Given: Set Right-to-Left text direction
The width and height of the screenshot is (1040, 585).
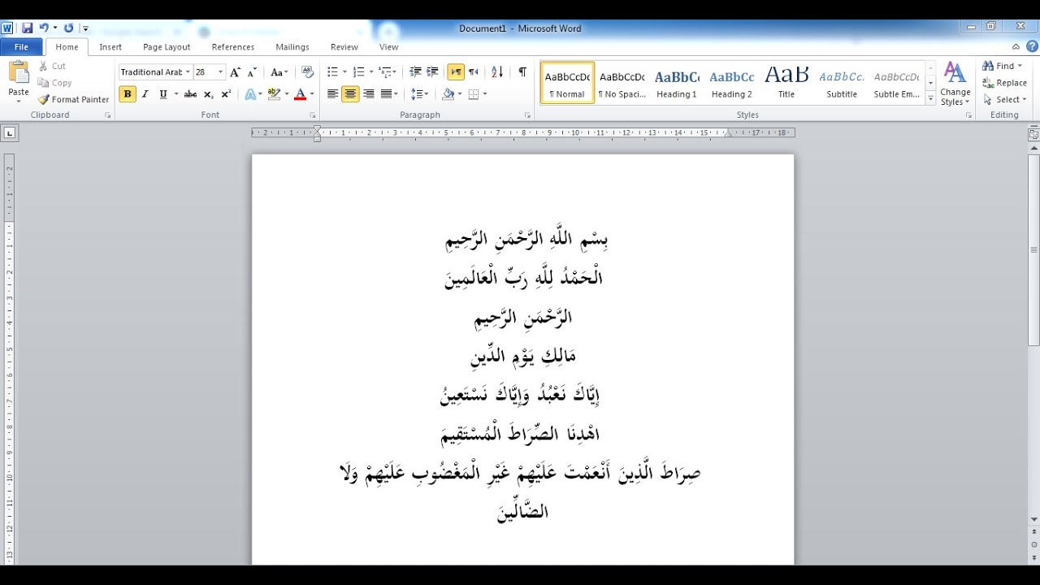Looking at the screenshot, I should pos(474,72).
